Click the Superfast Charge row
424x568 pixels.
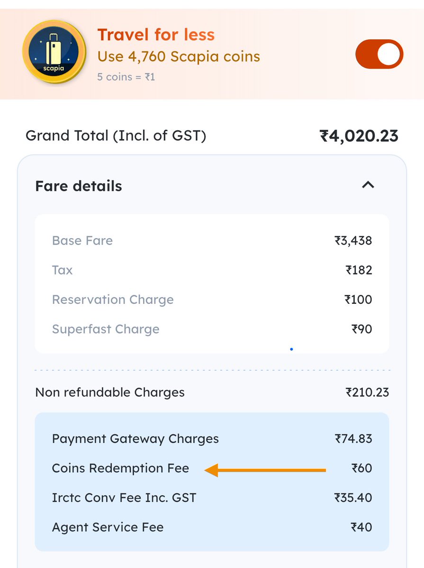pos(211,329)
